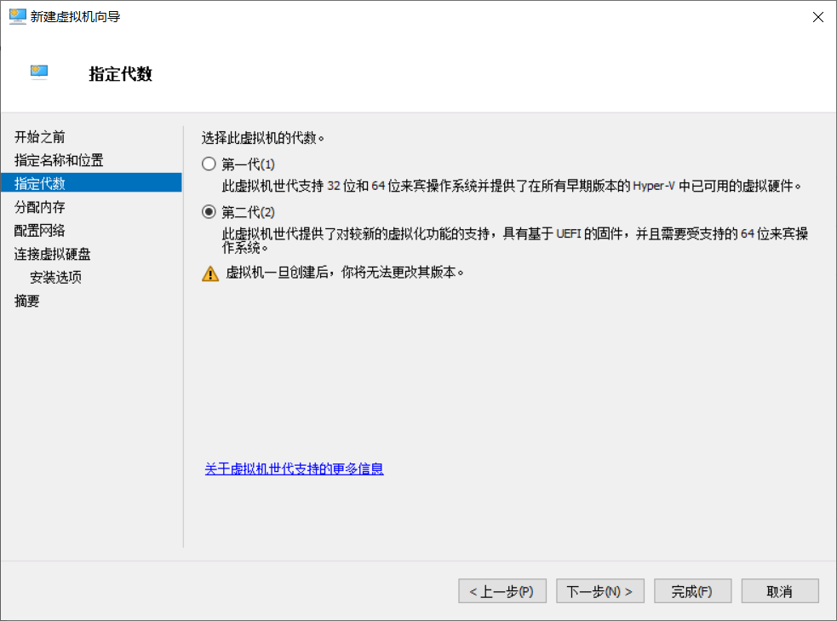Click the 取消 button

pyautogui.click(x=780, y=590)
